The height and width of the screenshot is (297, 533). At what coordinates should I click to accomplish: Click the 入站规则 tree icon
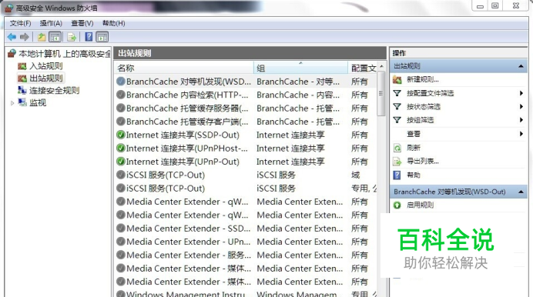[22, 66]
